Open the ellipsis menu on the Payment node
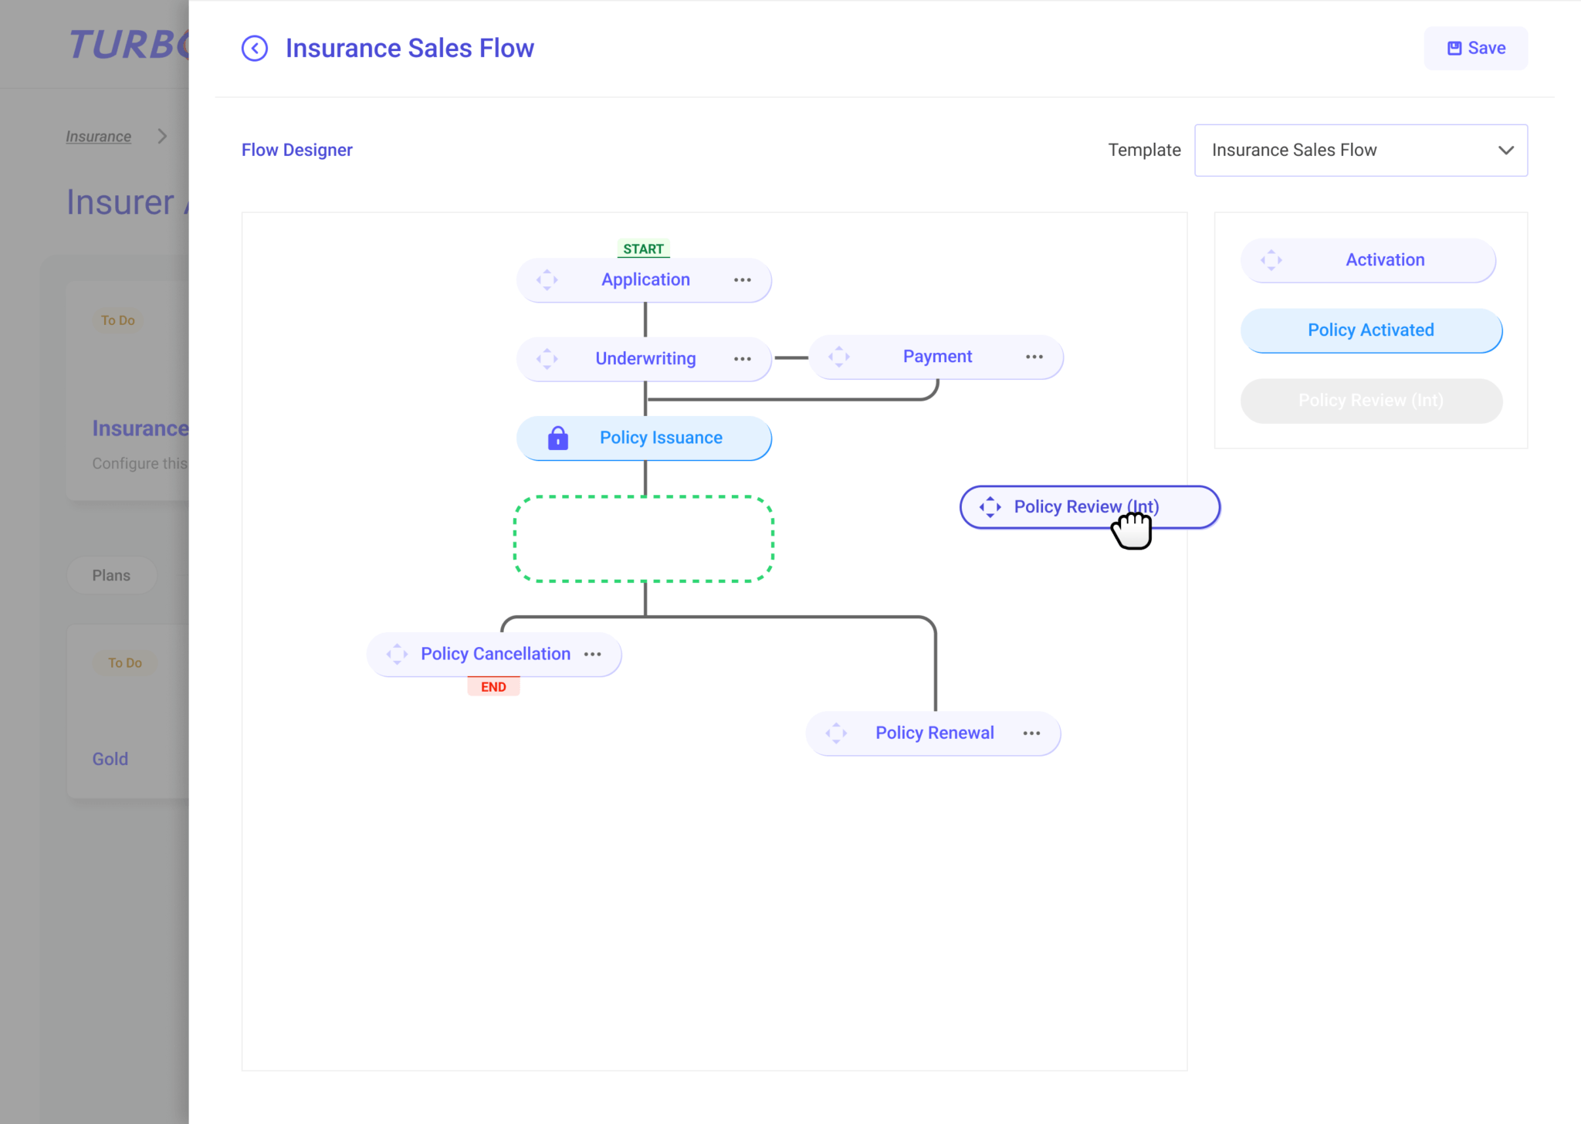The height and width of the screenshot is (1124, 1581). click(1034, 357)
